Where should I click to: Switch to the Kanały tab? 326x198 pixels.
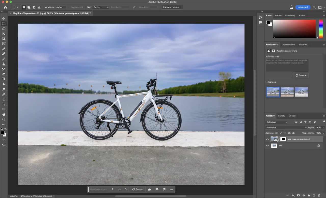pyautogui.click(x=282, y=116)
